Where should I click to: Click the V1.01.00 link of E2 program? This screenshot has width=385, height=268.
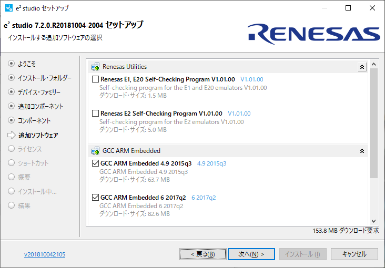pyautogui.click(x=239, y=114)
